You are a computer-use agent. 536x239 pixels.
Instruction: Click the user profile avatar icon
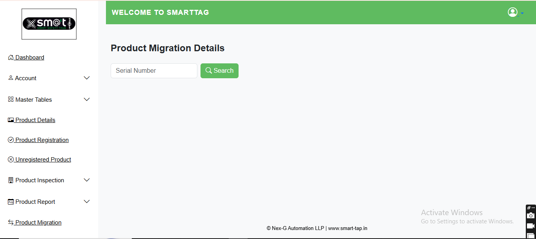pyautogui.click(x=512, y=13)
